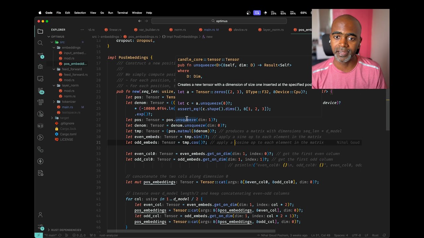Open the Apple menu

(40, 13)
